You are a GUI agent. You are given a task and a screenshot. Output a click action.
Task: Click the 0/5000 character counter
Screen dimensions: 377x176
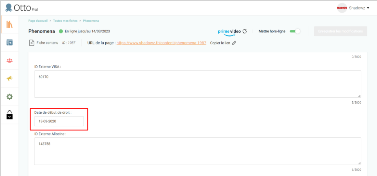point(356,57)
